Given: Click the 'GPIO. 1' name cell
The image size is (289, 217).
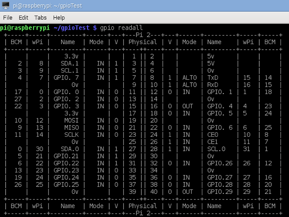Looking at the screenshot, I should [x=220, y=92].
